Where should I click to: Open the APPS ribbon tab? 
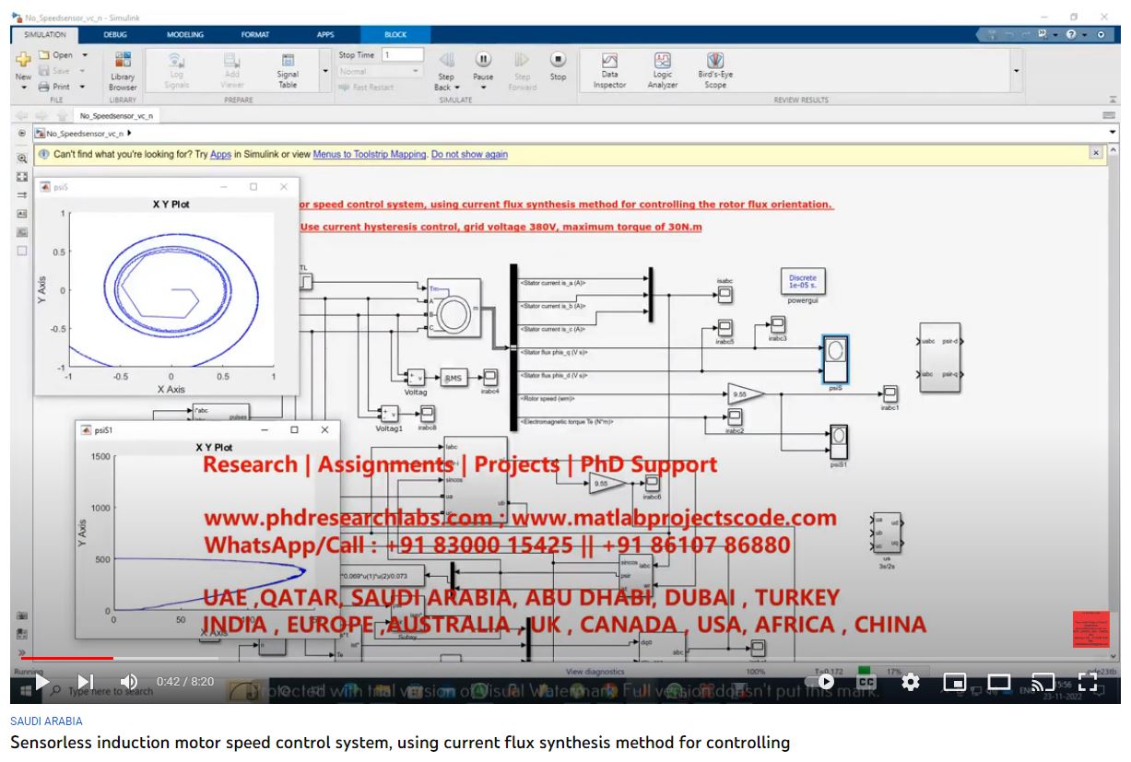tap(325, 35)
